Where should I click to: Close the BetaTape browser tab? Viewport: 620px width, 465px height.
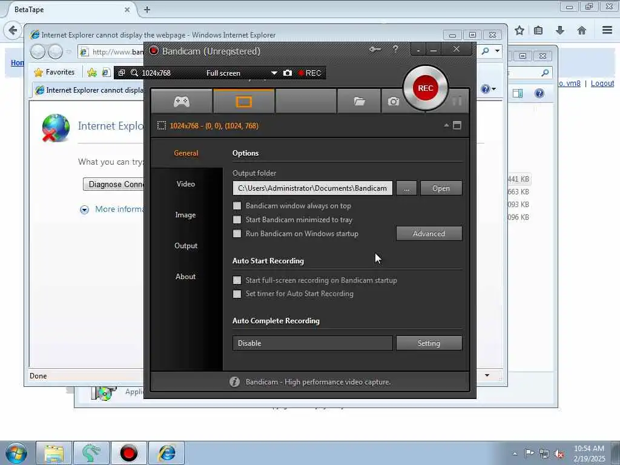pyautogui.click(x=127, y=10)
